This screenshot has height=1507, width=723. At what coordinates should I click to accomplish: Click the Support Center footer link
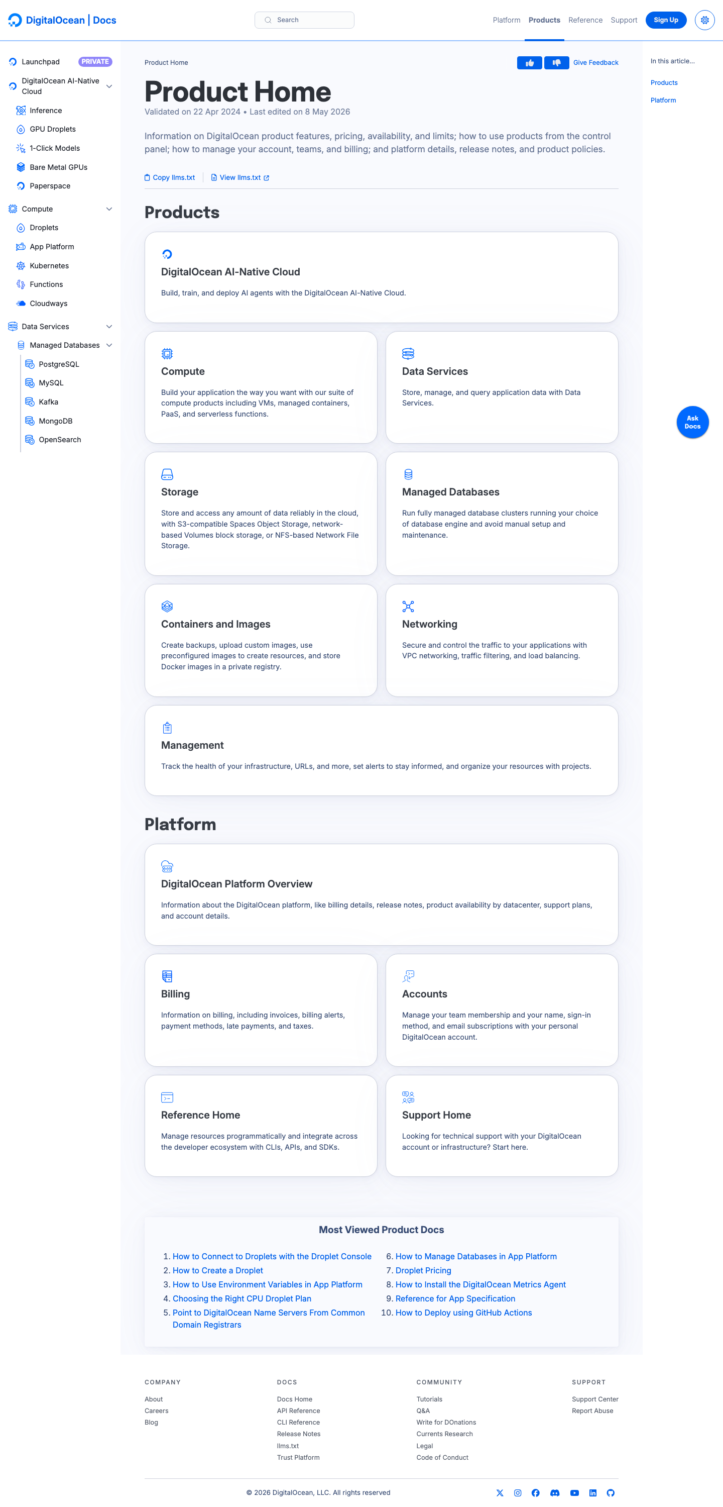tap(595, 1399)
